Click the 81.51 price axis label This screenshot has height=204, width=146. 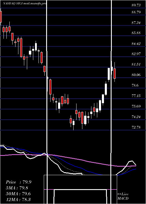click(136, 64)
